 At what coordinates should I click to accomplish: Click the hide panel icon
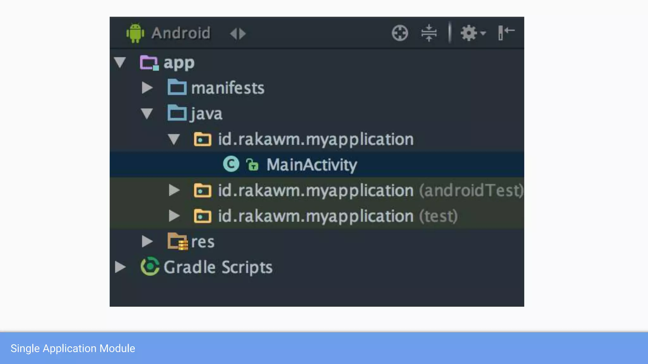click(x=506, y=33)
